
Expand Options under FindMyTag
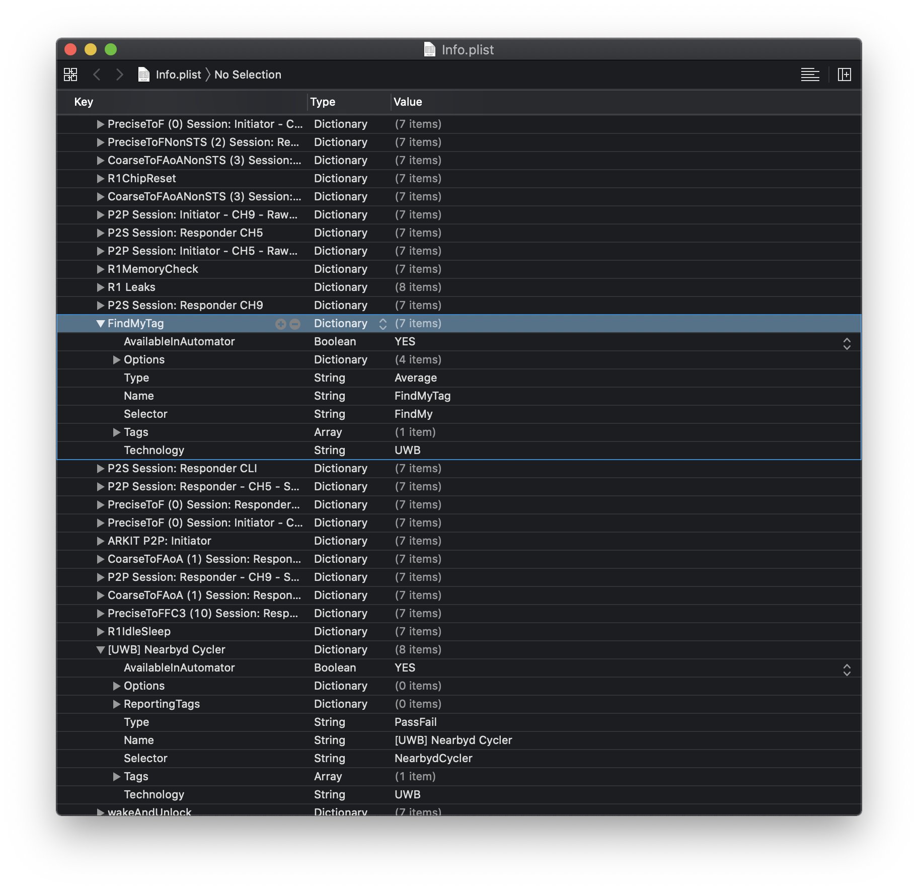coord(117,360)
